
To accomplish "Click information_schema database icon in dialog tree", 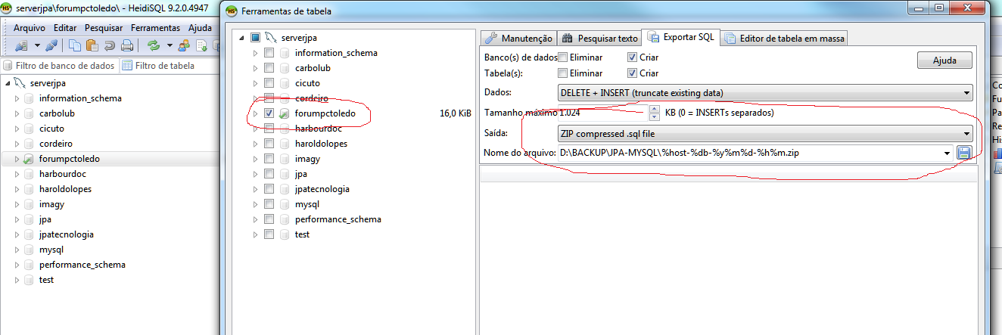I will click(x=284, y=53).
